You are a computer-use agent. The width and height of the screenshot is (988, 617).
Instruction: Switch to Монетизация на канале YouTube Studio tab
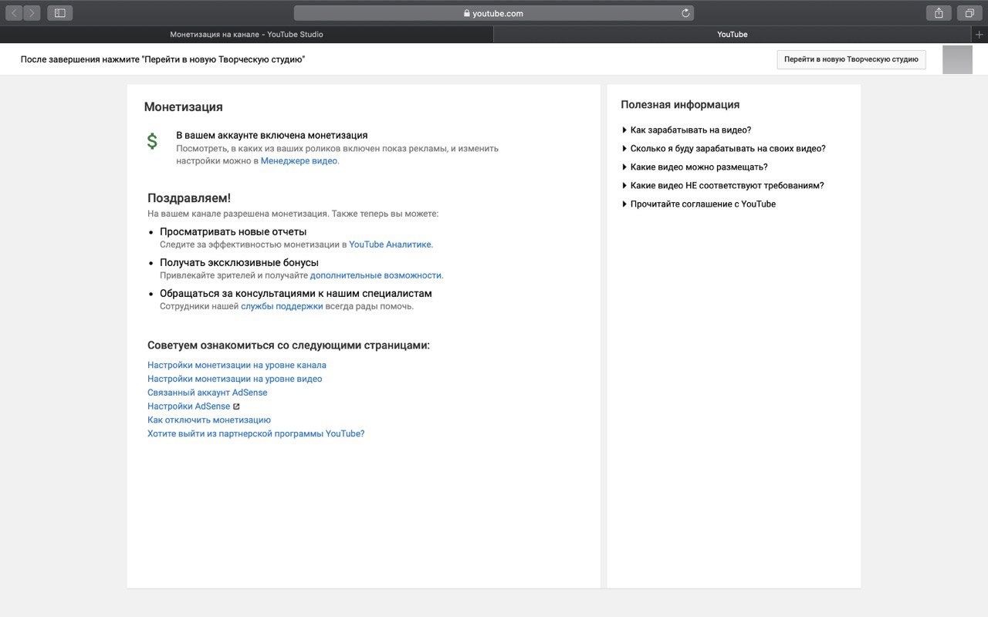[247, 35]
